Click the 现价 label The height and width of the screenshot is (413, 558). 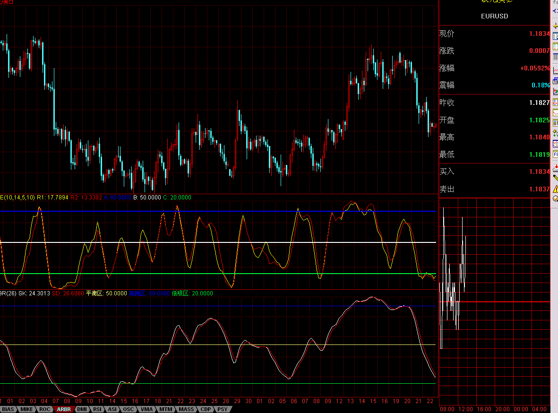pos(446,34)
